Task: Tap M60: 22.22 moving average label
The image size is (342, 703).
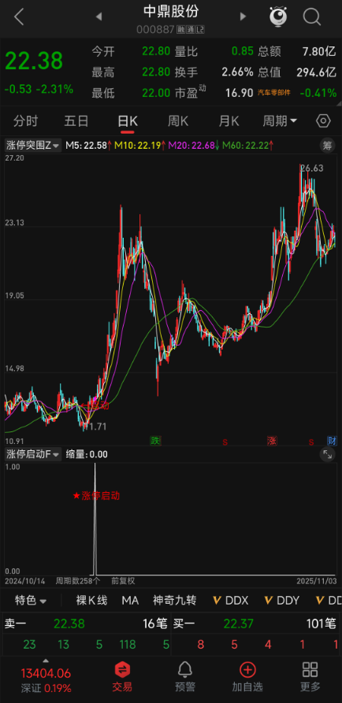Action: (x=246, y=146)
